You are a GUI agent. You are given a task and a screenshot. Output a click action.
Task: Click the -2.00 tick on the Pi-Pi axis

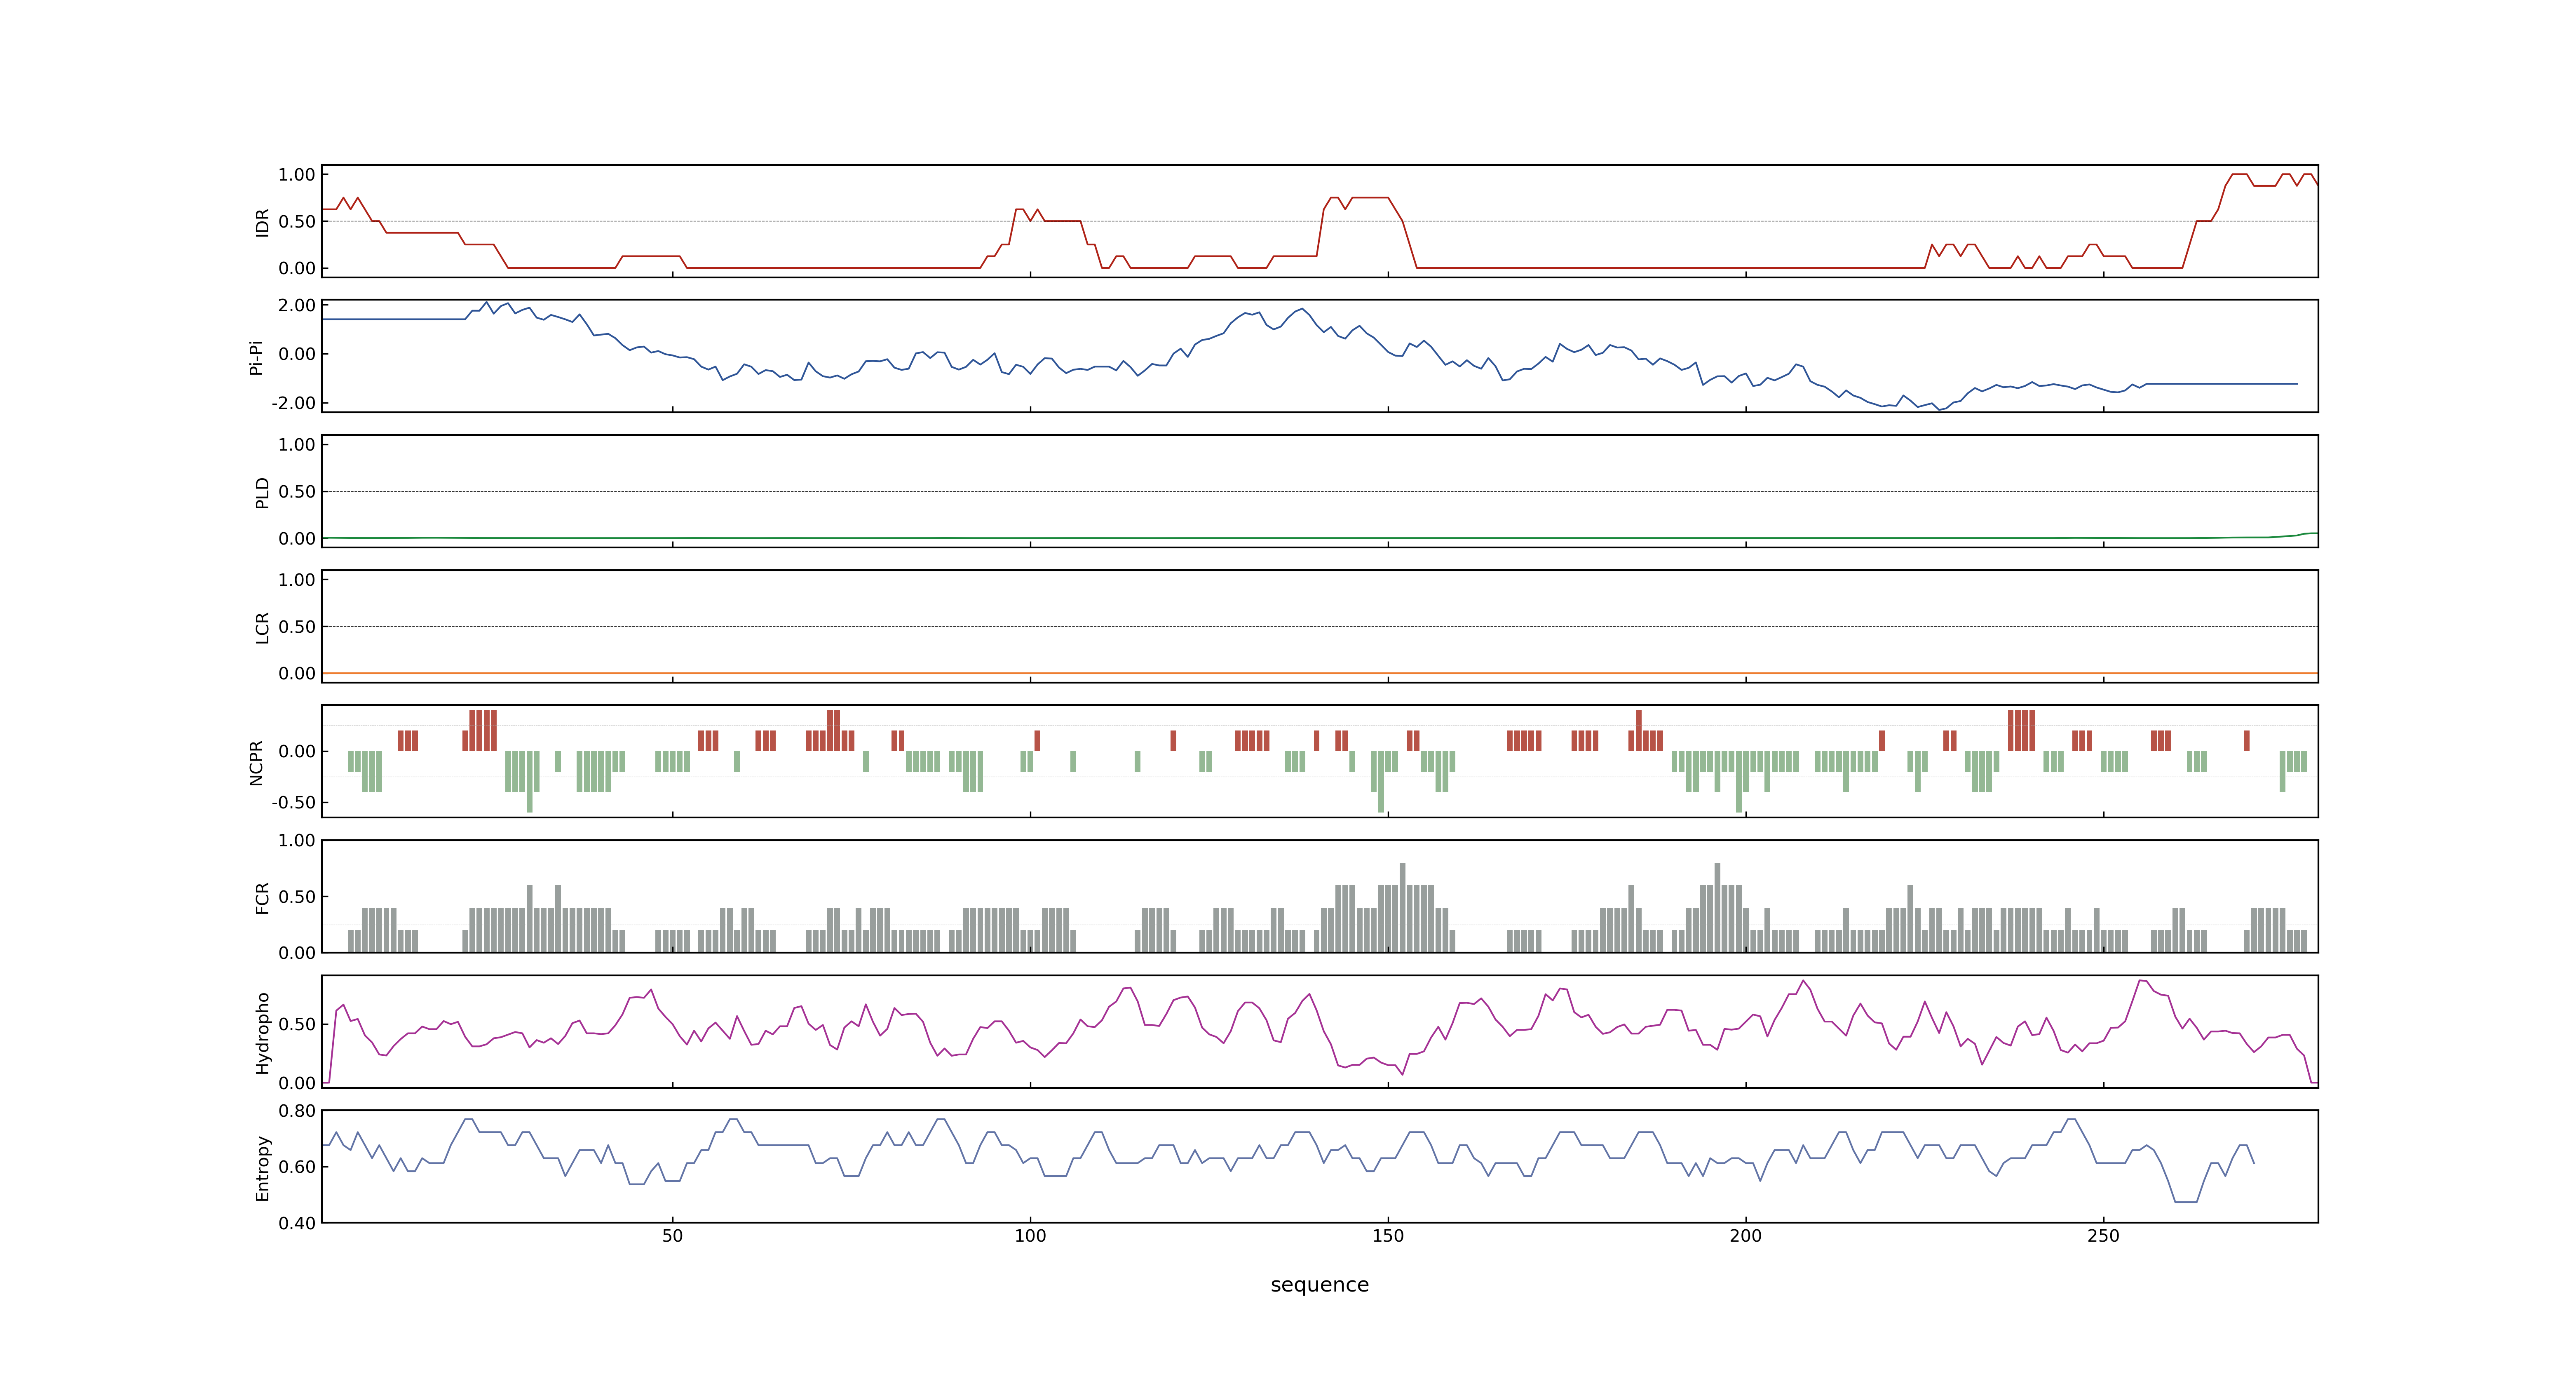293,403
